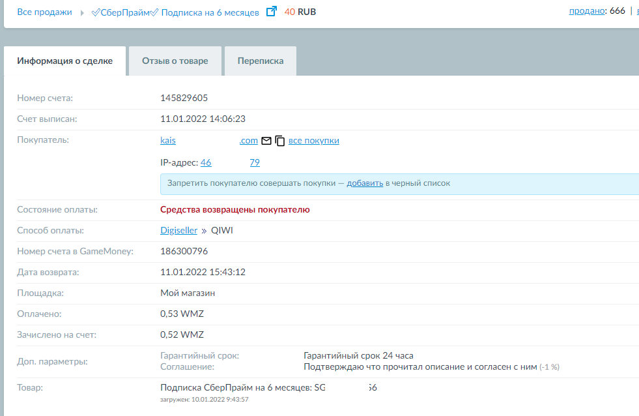
Task: Click IP address link starting with 46
Action: [x=206, y=162]
